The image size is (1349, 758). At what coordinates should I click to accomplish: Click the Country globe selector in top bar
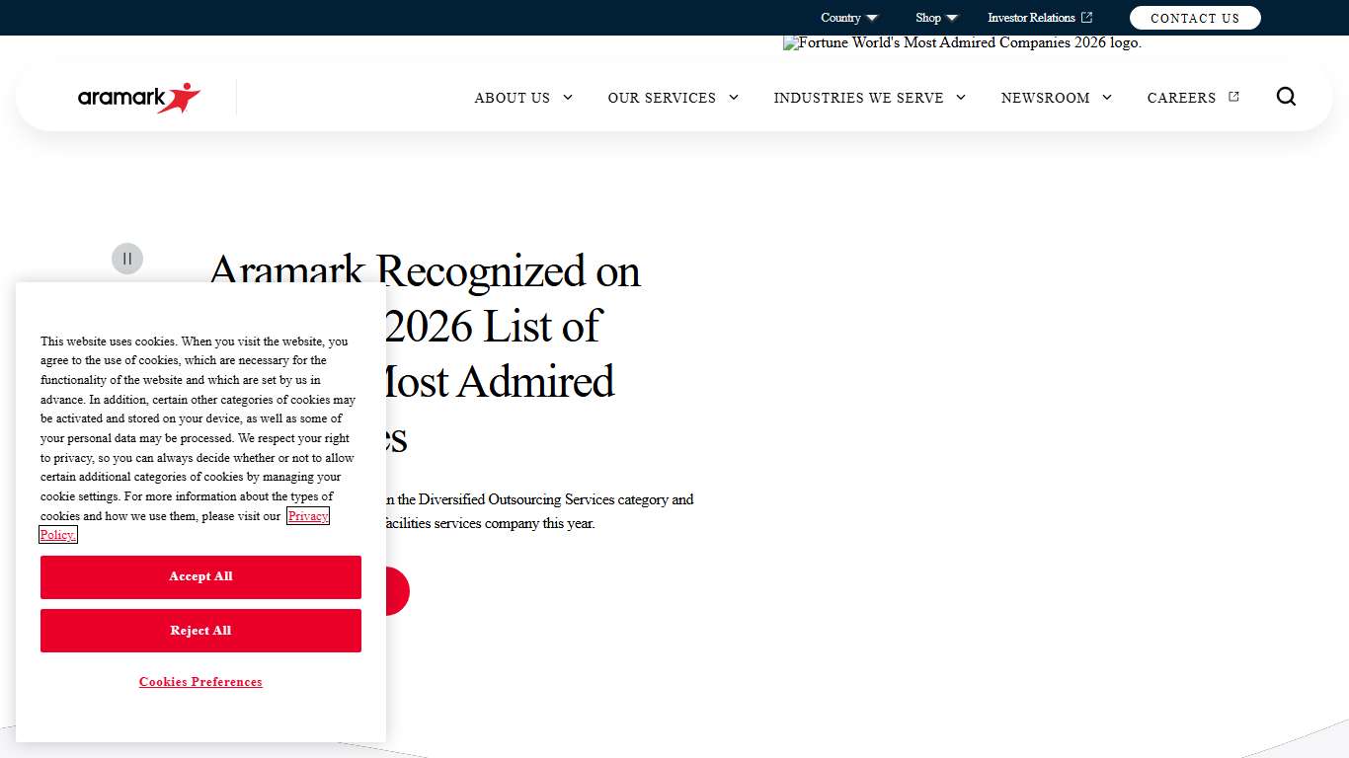[x=838, y=17]
